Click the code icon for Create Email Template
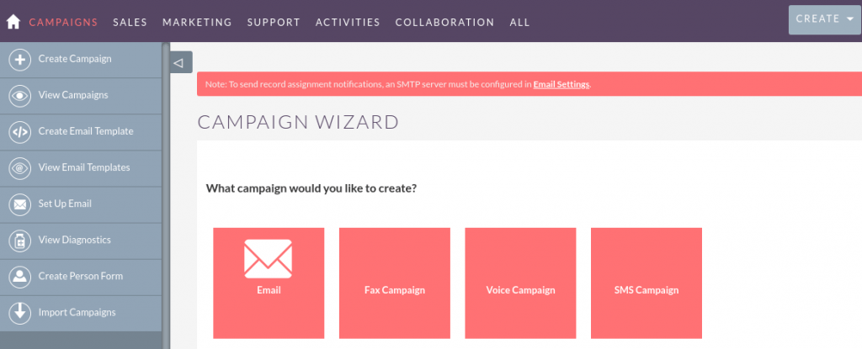Image resolution: width=862 pixels, height=349 pixels. point(20,132)
